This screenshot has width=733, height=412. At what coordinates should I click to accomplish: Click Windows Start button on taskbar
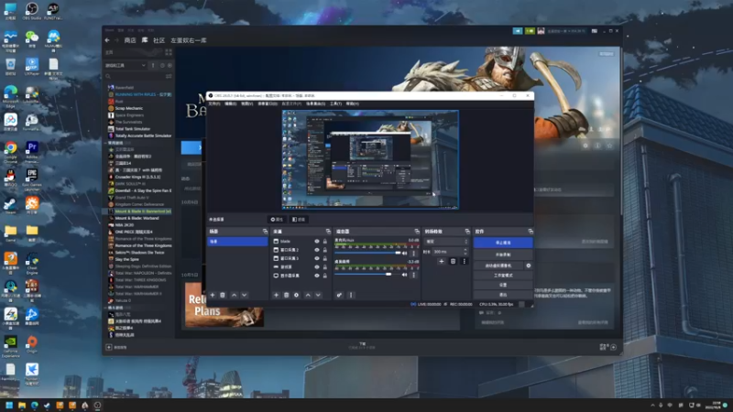pyautogui.click(x=9, y=405)
